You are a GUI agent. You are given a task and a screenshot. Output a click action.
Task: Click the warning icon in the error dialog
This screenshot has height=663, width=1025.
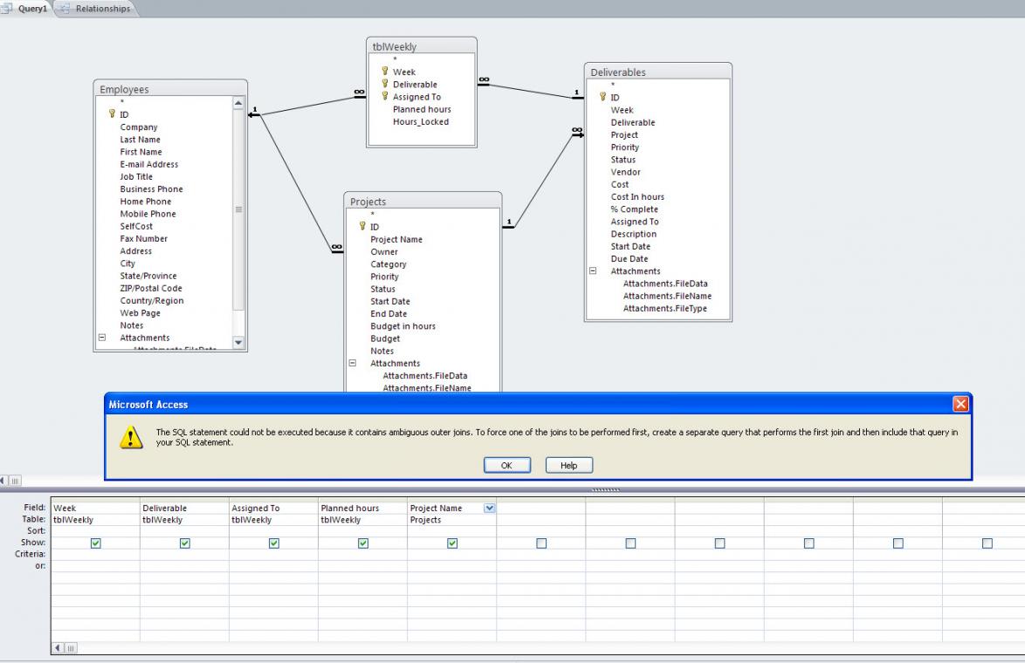(131, 437)
